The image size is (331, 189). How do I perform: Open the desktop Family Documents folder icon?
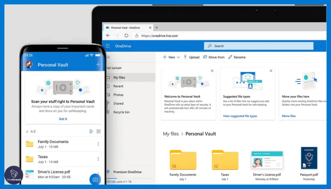tap(183, 160)
